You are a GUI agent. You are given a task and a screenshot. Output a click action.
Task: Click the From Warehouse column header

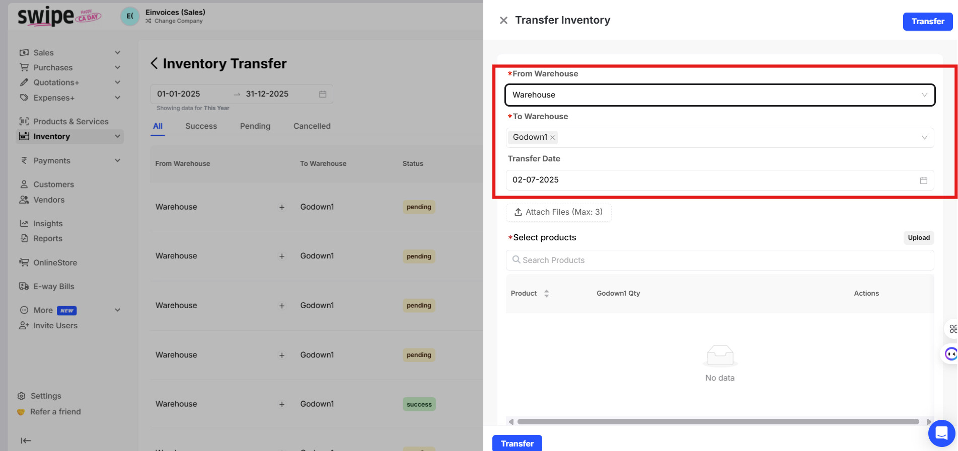(x=183, y=164)
